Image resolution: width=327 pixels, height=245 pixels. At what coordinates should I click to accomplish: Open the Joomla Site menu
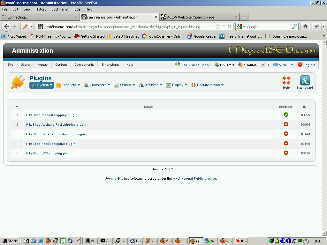point(10,64)
